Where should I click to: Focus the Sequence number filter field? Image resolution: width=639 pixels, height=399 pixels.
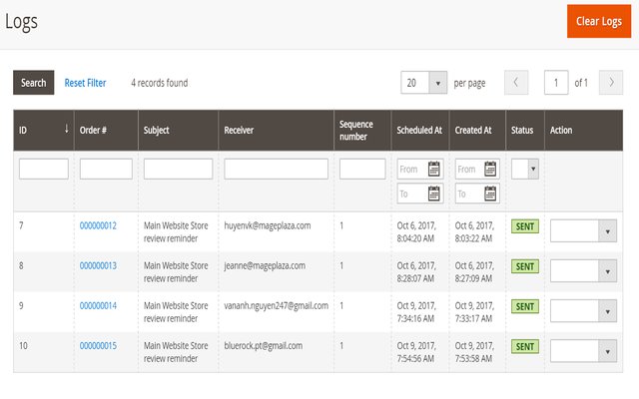point(362,169)
